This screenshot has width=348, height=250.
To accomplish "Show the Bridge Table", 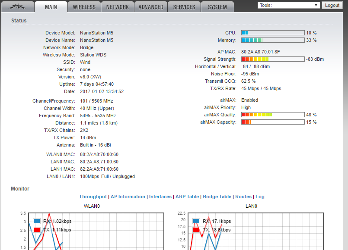I will [217, 197].
